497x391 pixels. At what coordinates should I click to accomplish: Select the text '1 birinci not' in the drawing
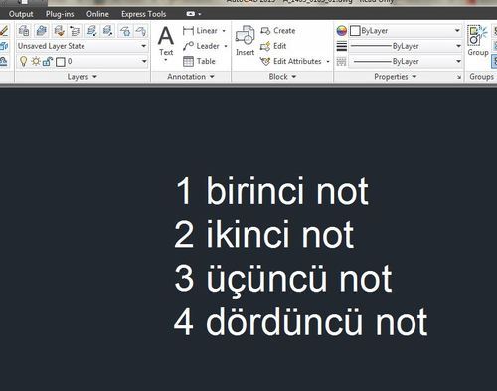pos(271,191)
